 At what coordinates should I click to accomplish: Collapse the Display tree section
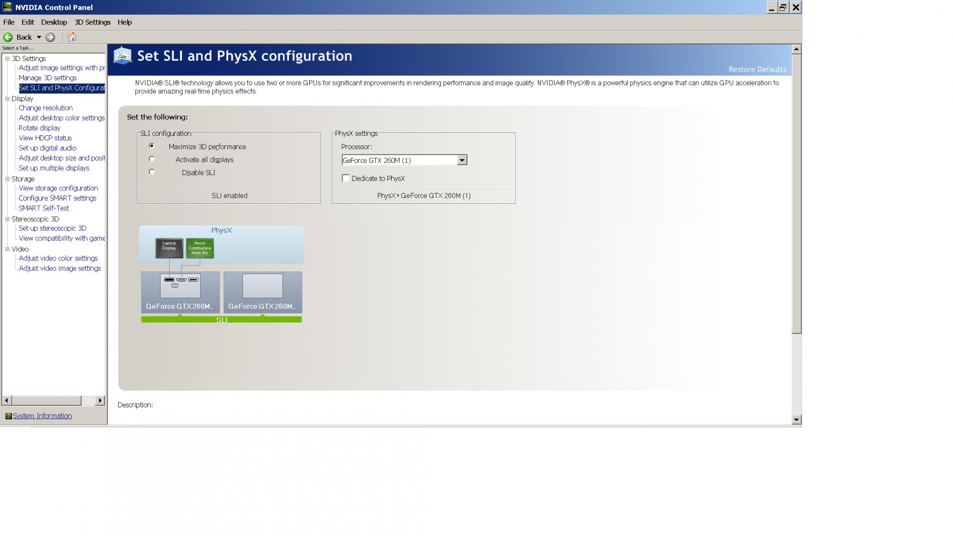[7, 99]
